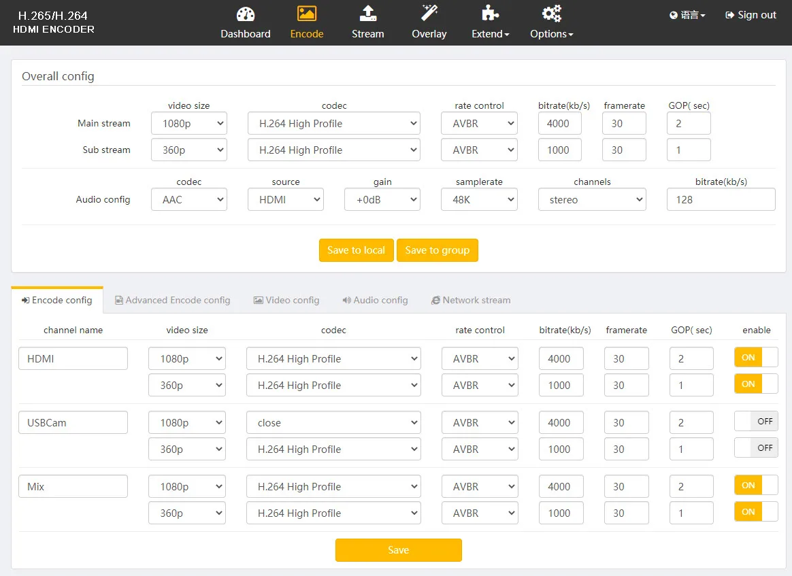This screenshot has width=792, height=576.
Task: Open the audio samplerate 48K dropdown
Action: click(479, 200)
